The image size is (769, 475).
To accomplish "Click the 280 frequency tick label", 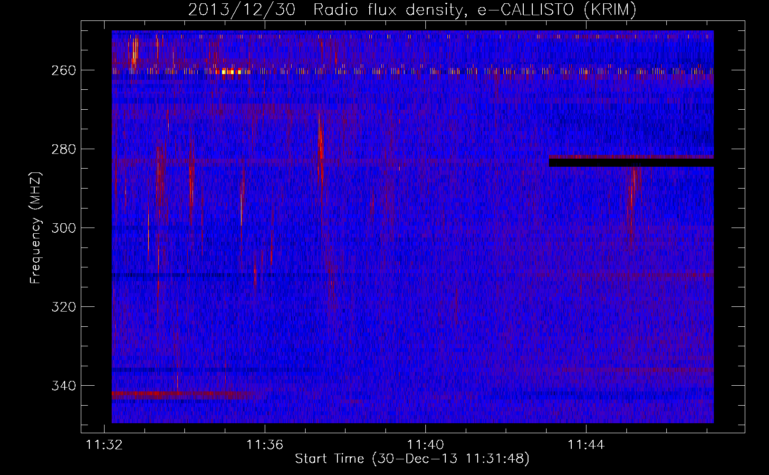I will [x=64, y=149].
